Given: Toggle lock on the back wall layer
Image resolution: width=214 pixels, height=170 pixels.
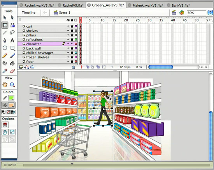Looking at the screenshot, I should tap(72, 48).
